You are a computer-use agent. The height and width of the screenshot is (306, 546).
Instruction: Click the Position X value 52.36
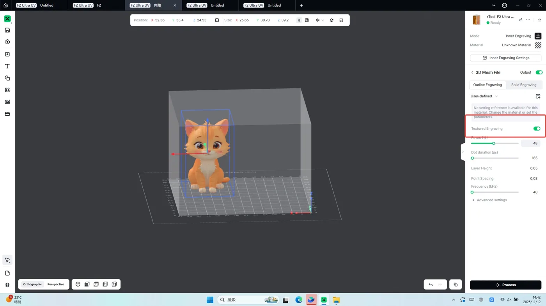[x=160, y=20]
